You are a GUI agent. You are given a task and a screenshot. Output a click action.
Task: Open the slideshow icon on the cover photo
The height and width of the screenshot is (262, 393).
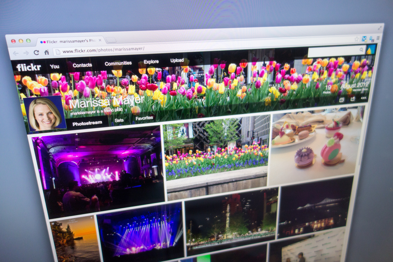coord(342,99)
